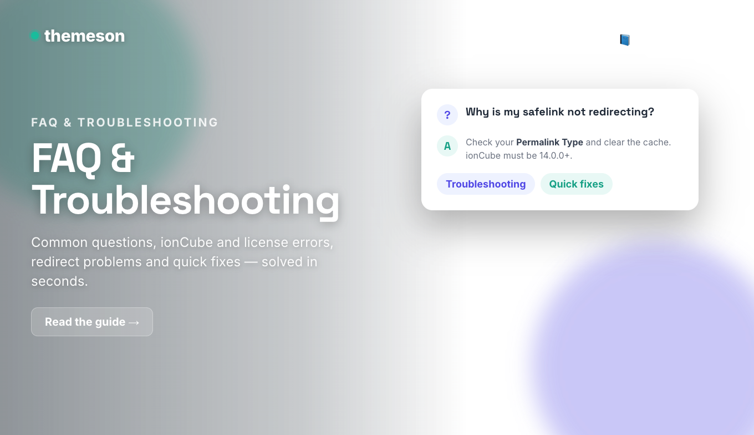Viewport: 754px width, 435px height.
Task: Click the green A answer badge
Action: pos(447,146)
